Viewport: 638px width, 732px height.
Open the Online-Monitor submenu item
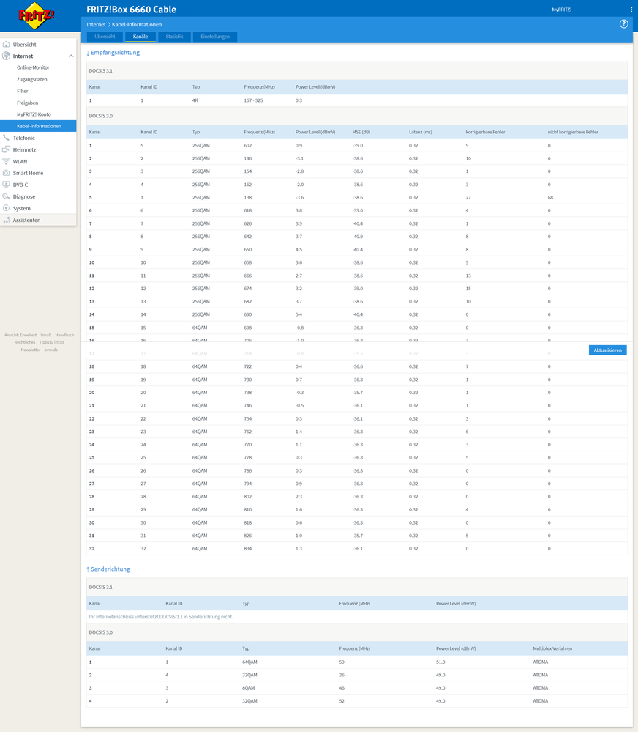click(33, 67)
